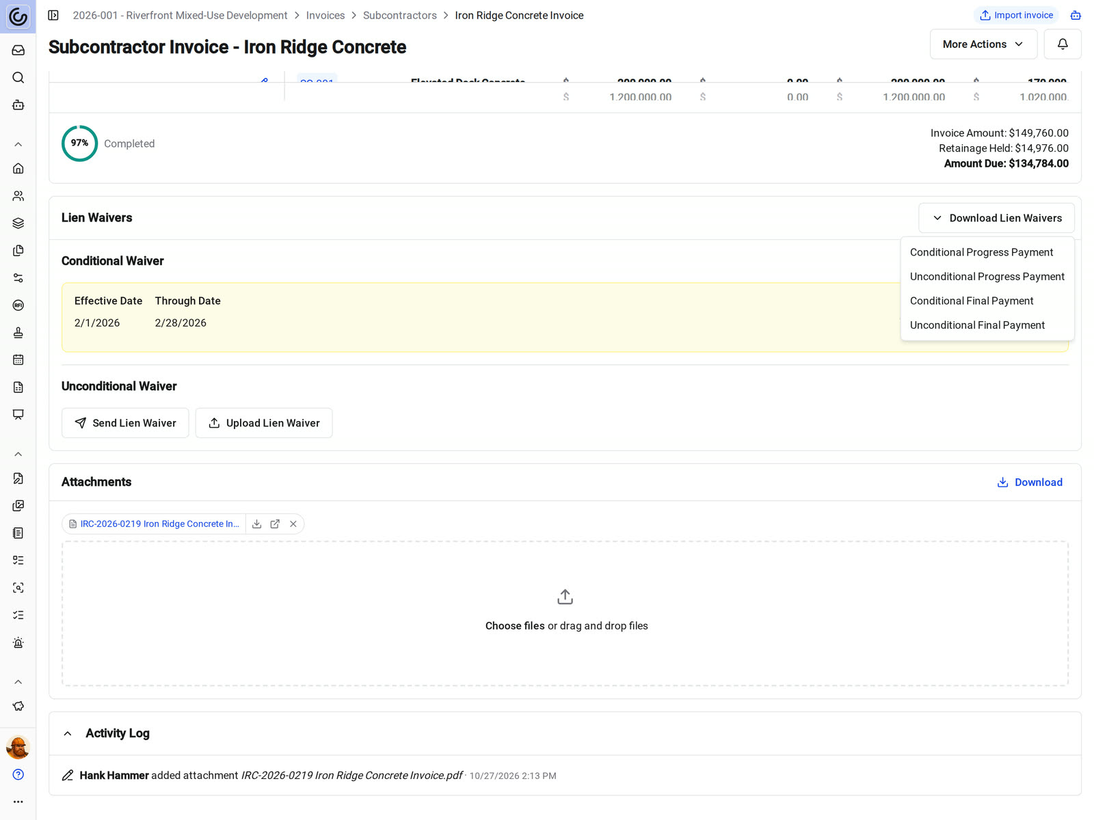The height and width of the screenshot is (820, 1094).
Task: Select Unconditional Progress Payment option
Action: (987, 277)
